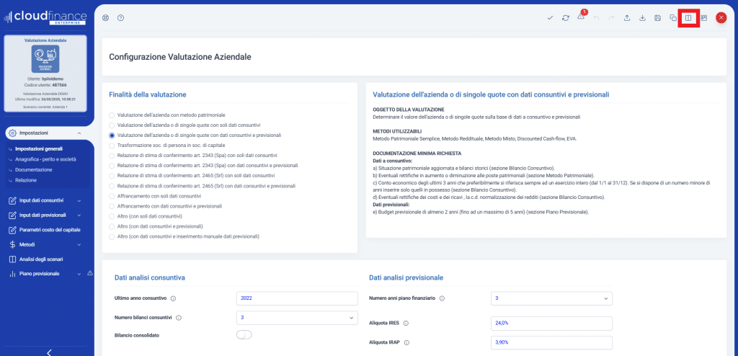
Task: Save with the floppy disk icon
Action: pos(657,18)
